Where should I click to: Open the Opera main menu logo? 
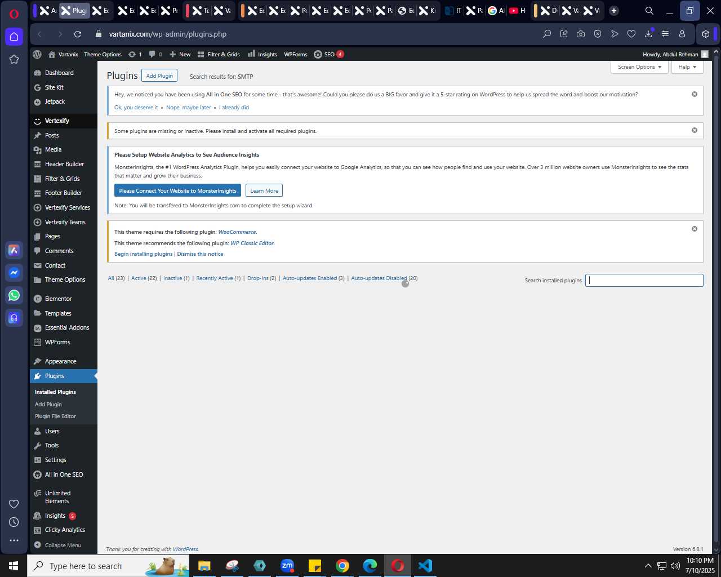[x=14, y=14]
